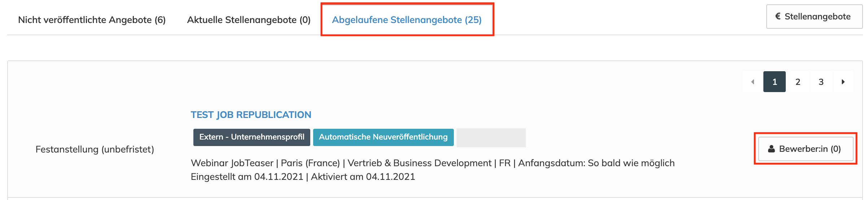Click the euro icon beside Stellenangebote

point(778,17)
